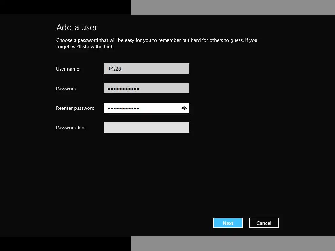Viewport: 335px width, 251px height.
Task: Cancel adding the user
Action: tap(264, 223)
